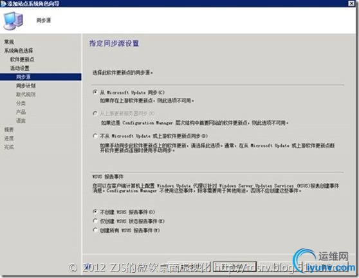Click the 指定同步源设置 heading
This screenshot has height=278, width=359.
point(114,43)
